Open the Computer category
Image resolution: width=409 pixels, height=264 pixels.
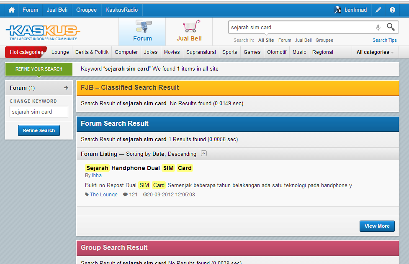(126, 52)
